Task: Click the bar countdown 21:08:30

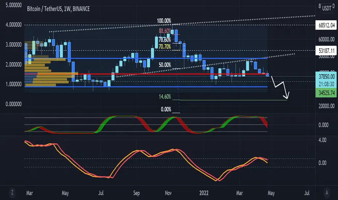Action: (326, 84)
